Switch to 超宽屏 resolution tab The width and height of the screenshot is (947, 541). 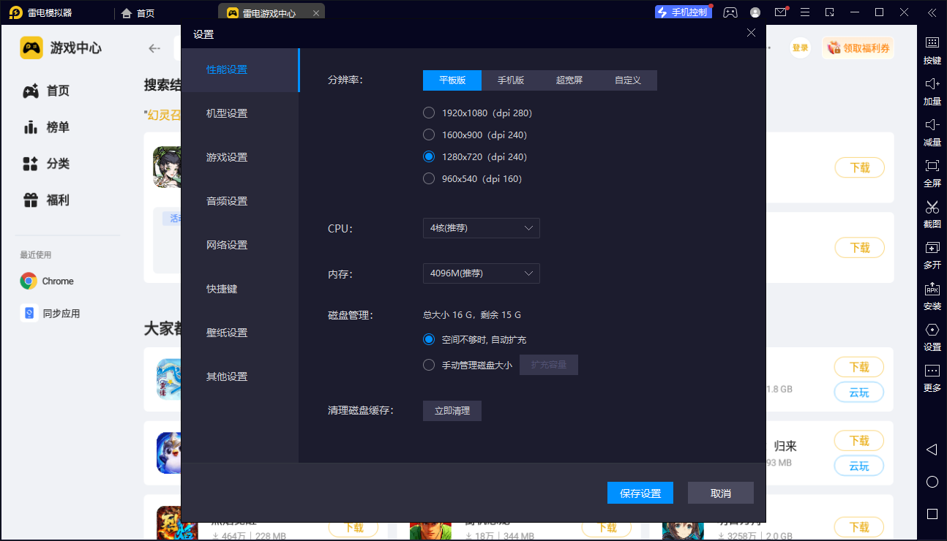coord(569,80)
